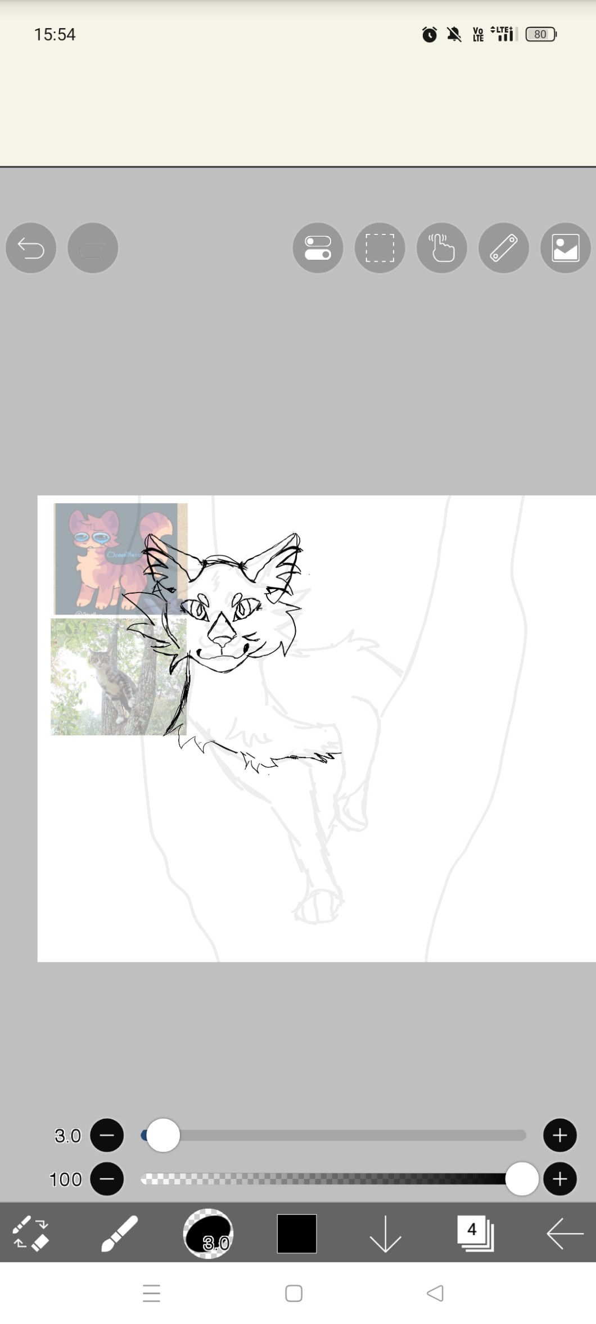This screenshot has width=596, height=1324.
Task: Tap the redo arrow button
Action: coord(93,248)
